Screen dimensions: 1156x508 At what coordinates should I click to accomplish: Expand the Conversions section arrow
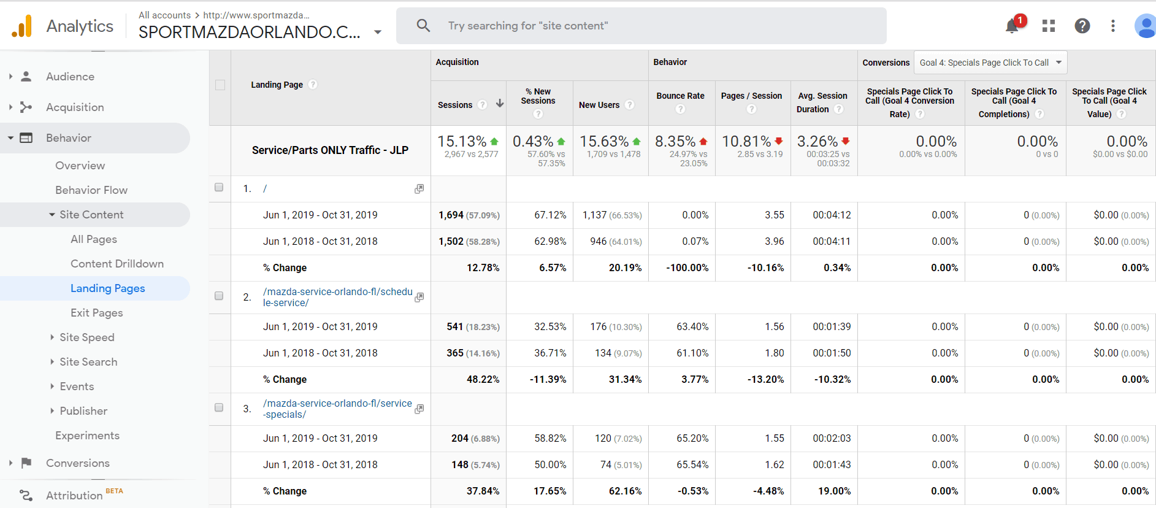tap(10, 463)
